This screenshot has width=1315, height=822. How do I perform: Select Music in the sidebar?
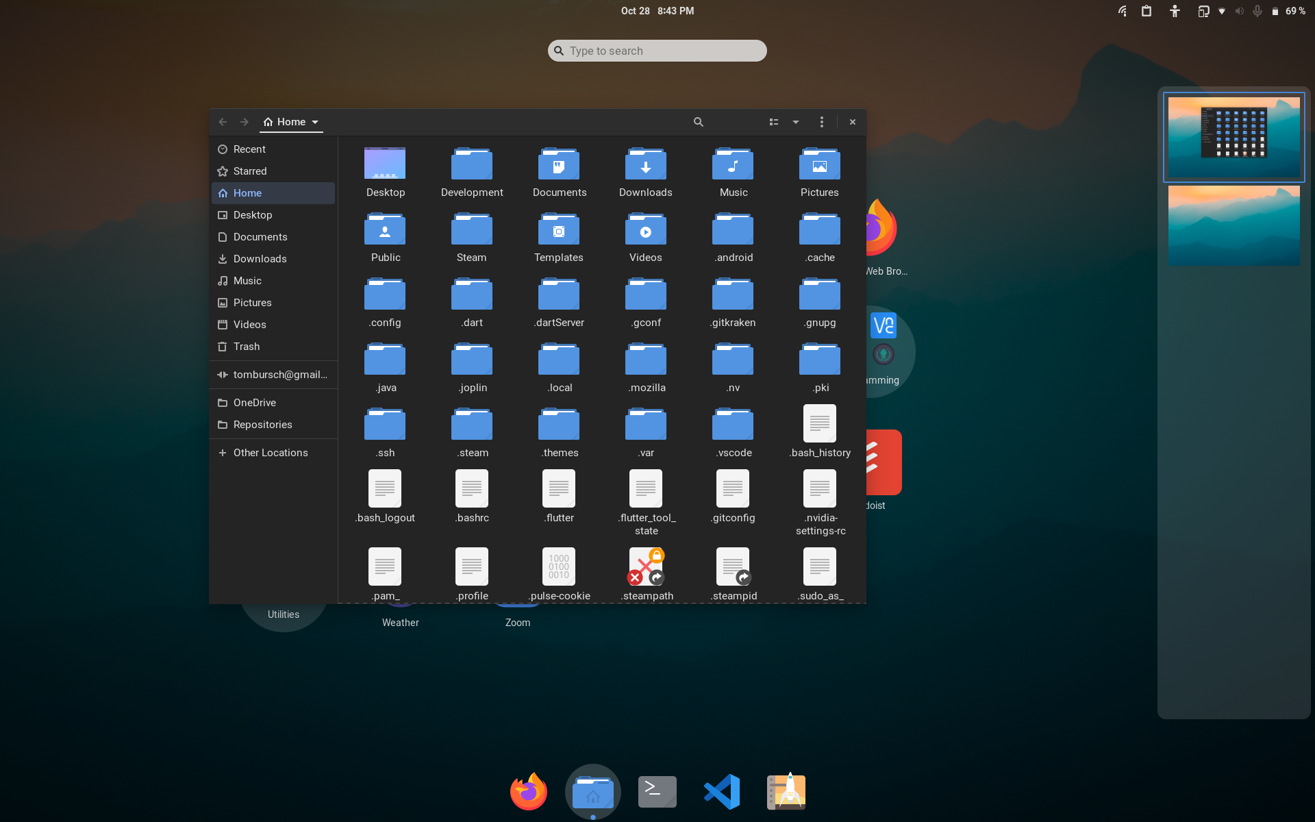pyautogui.click(x=273, y=281)
